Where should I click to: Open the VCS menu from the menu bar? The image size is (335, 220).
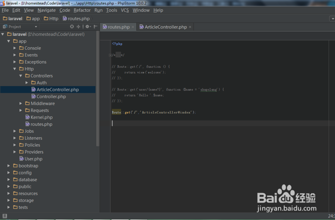coord(125,10)
